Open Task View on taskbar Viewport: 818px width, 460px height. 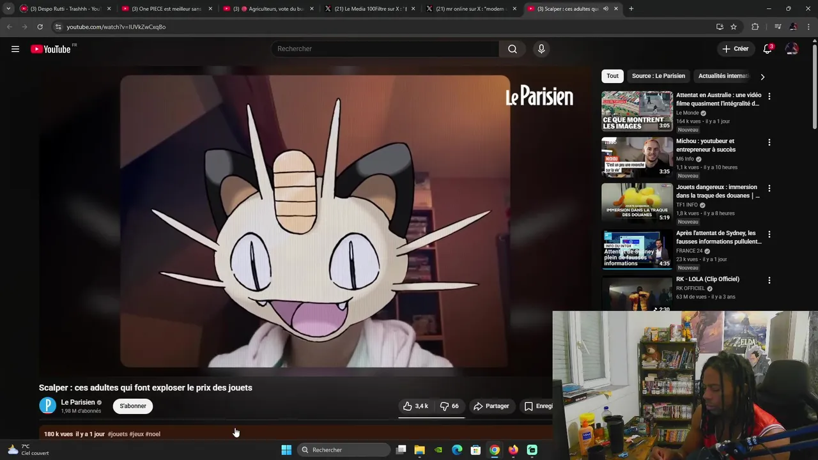click(401, 450)
